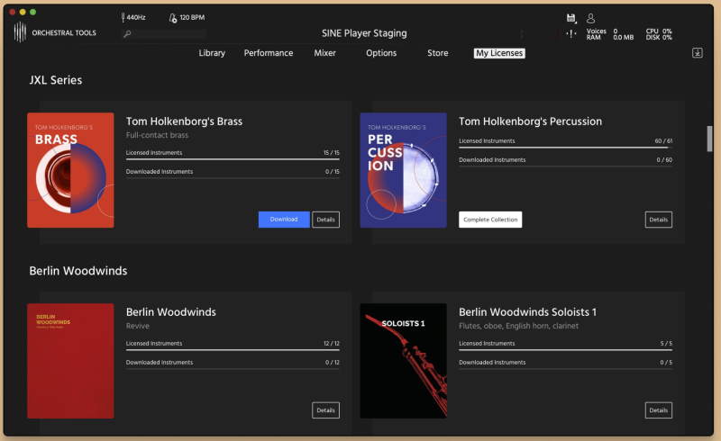Image resolution: width=721 pixels, height=441 pixels.
Task: Click the 60 / 61 licensed count
Action: click(663, 141)
